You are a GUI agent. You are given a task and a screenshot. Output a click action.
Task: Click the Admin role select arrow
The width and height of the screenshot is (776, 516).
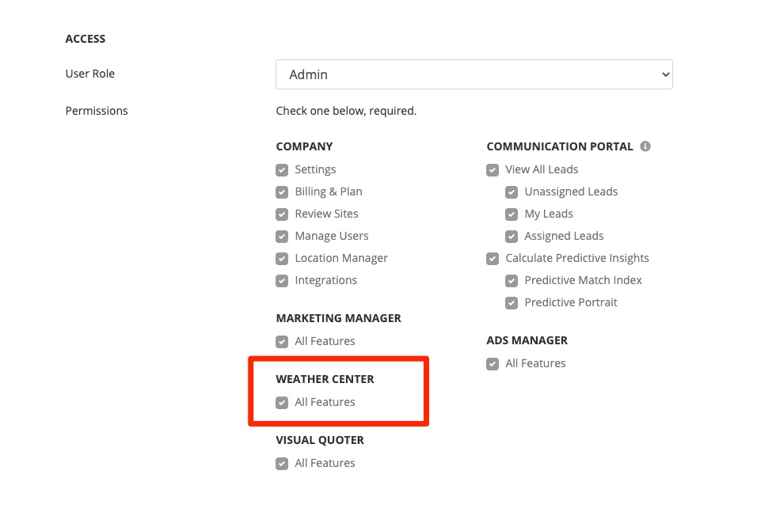664,74
